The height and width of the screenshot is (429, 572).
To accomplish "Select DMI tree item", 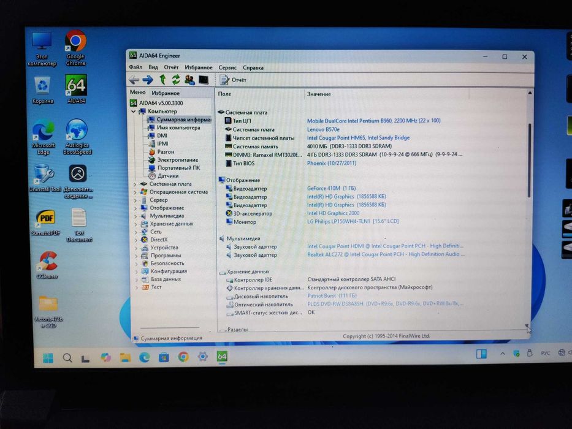I will click(x=158, y=135).
